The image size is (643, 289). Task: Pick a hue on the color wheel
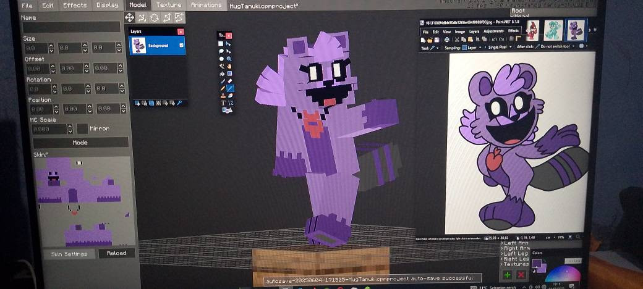(563, 274)
